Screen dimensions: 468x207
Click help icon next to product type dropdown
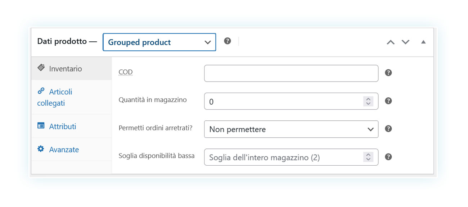tap(227, 41)
